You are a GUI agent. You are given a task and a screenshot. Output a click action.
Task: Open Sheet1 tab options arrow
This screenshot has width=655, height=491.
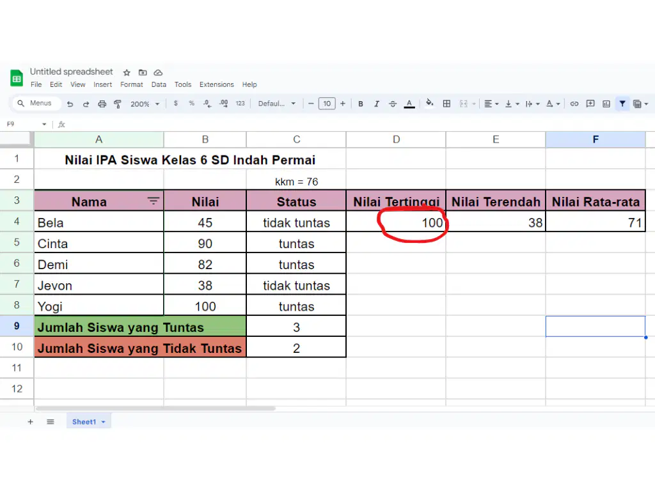(103, 422)
